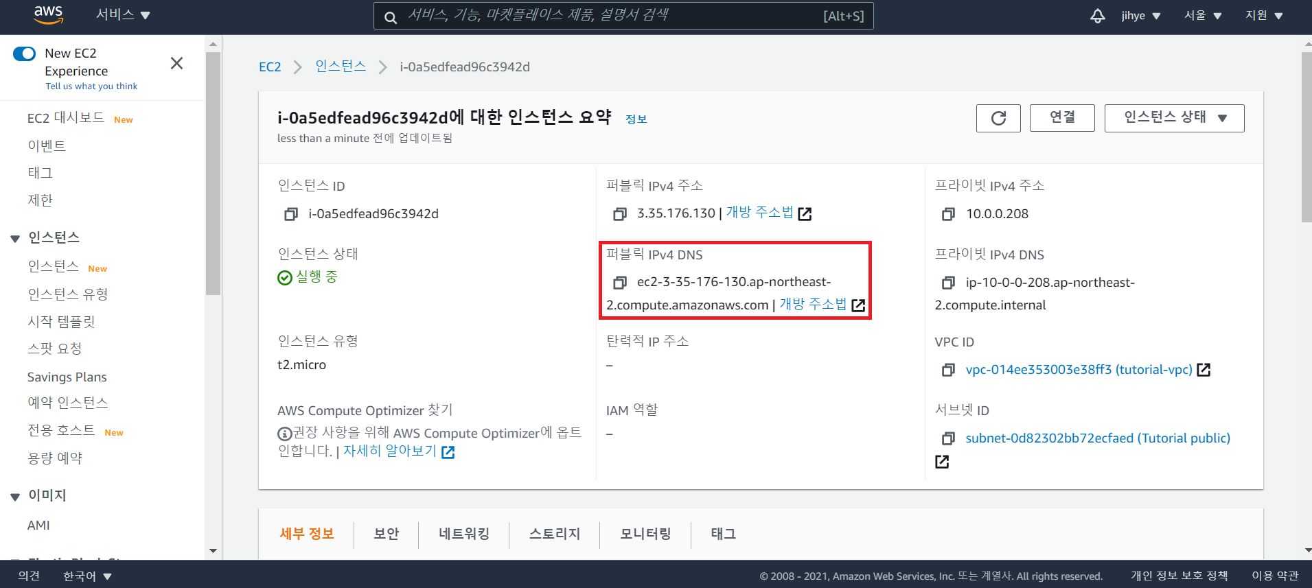Open the sidebar 태그 item
The width and height of the screenshot is (1312, 588).
pyautogui.click(x=40, y=173)
